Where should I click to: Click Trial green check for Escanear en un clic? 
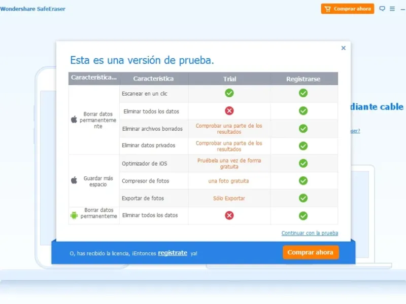click(x=229, y=93)
